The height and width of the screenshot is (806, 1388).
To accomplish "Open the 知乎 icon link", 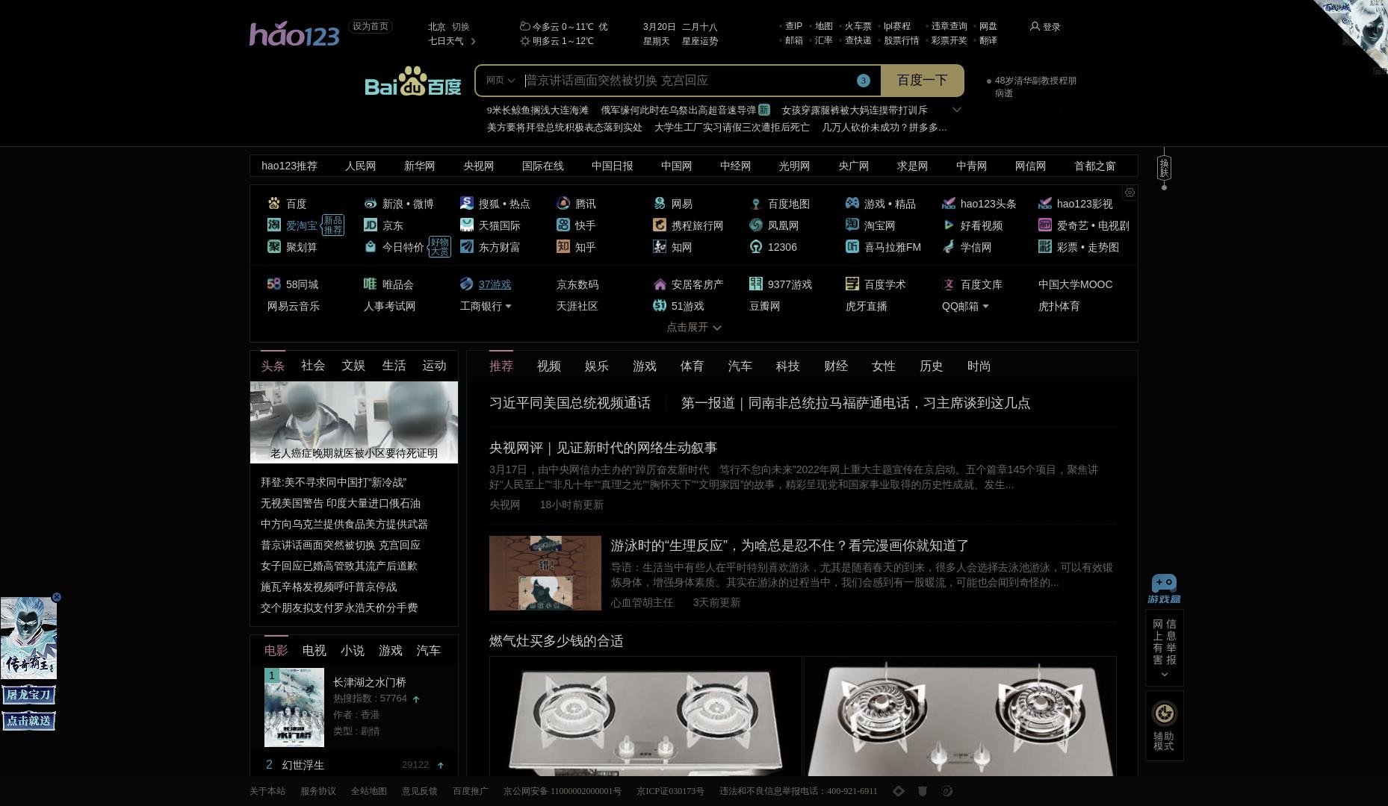I will (563, 246).
